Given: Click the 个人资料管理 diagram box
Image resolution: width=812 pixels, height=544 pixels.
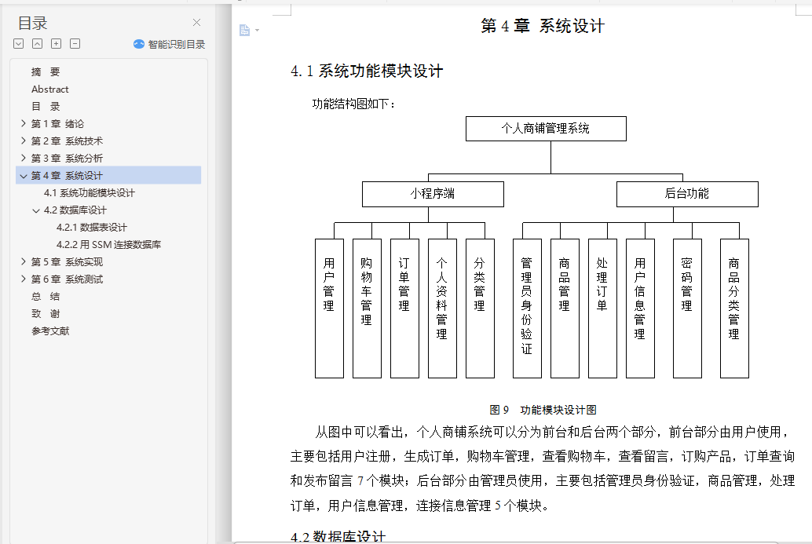Looking at the screenshot, I should click(x=442, y=309).
